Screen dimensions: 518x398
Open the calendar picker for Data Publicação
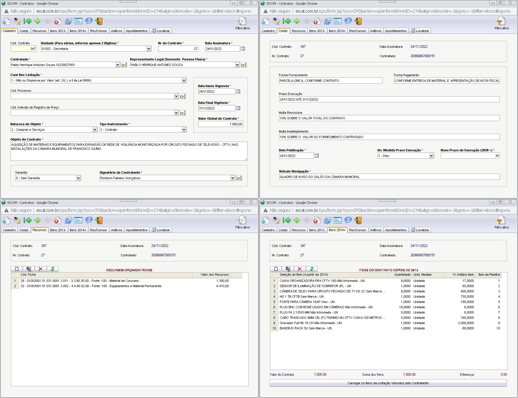pos(317,156)
